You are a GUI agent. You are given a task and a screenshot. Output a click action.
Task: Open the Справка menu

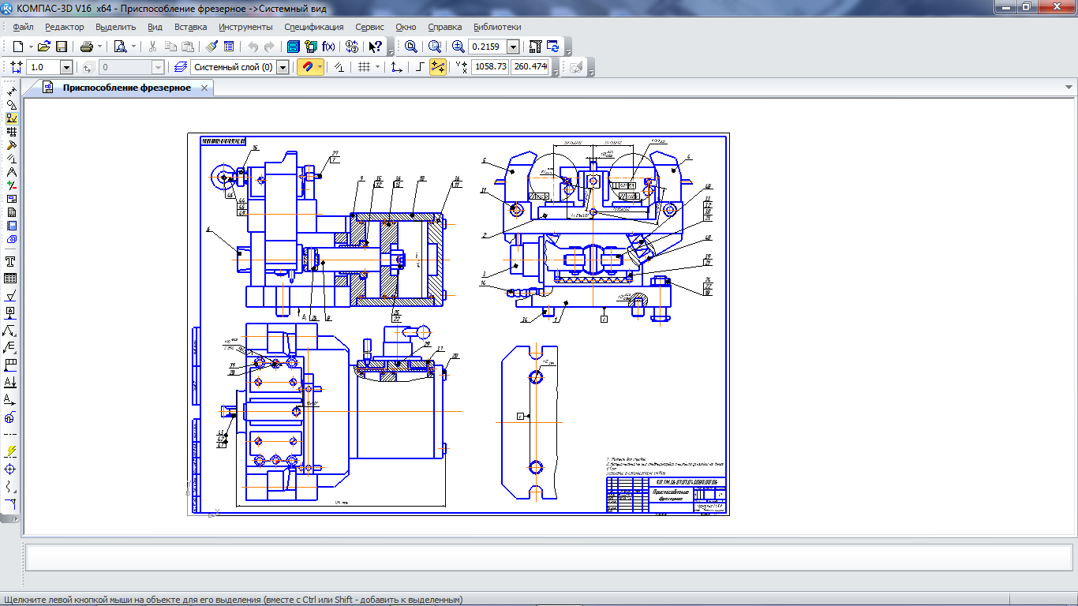click(445, 27)
